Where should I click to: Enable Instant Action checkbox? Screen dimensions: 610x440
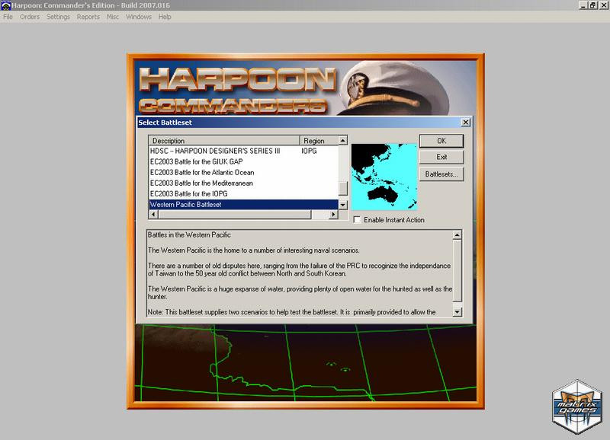[357, 220]
